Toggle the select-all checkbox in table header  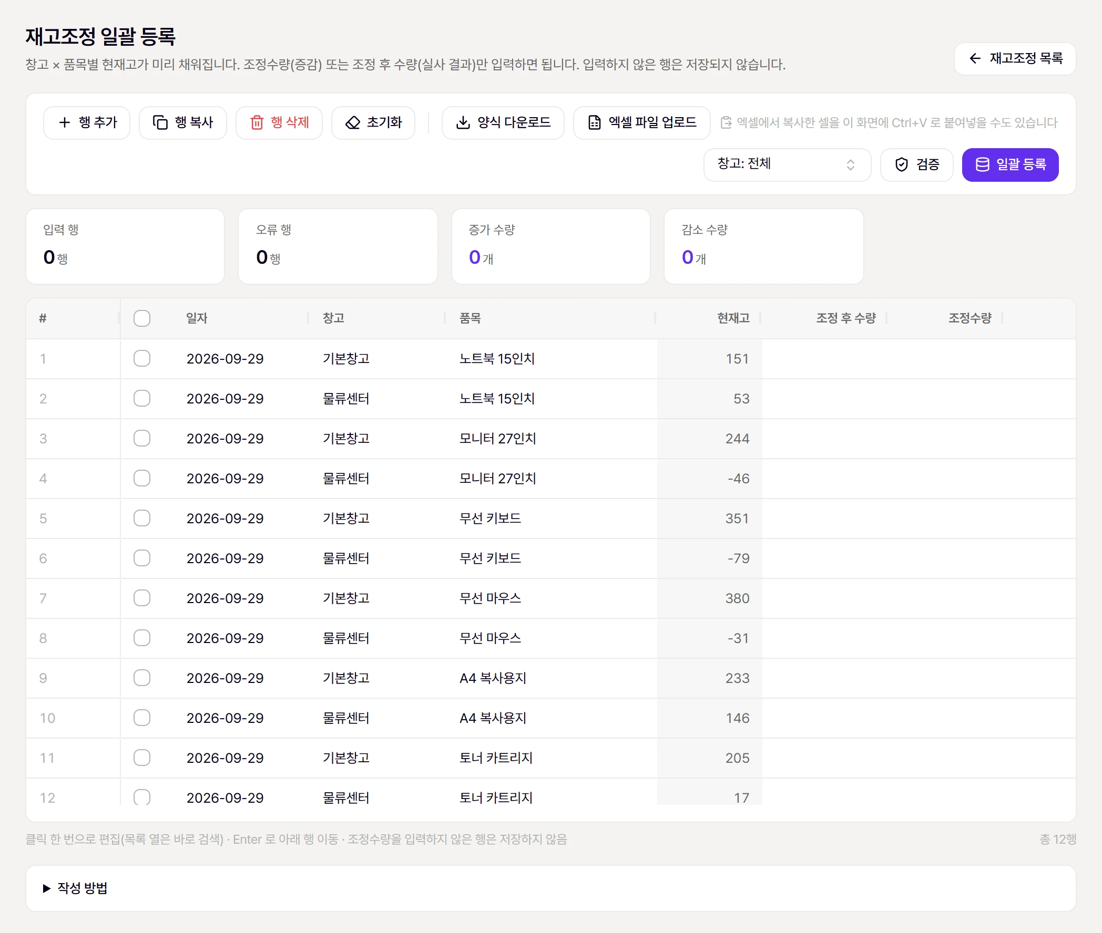142,318
